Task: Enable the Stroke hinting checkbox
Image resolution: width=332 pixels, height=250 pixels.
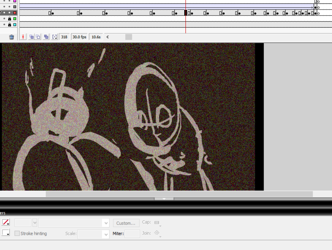Action: [17, 234]
